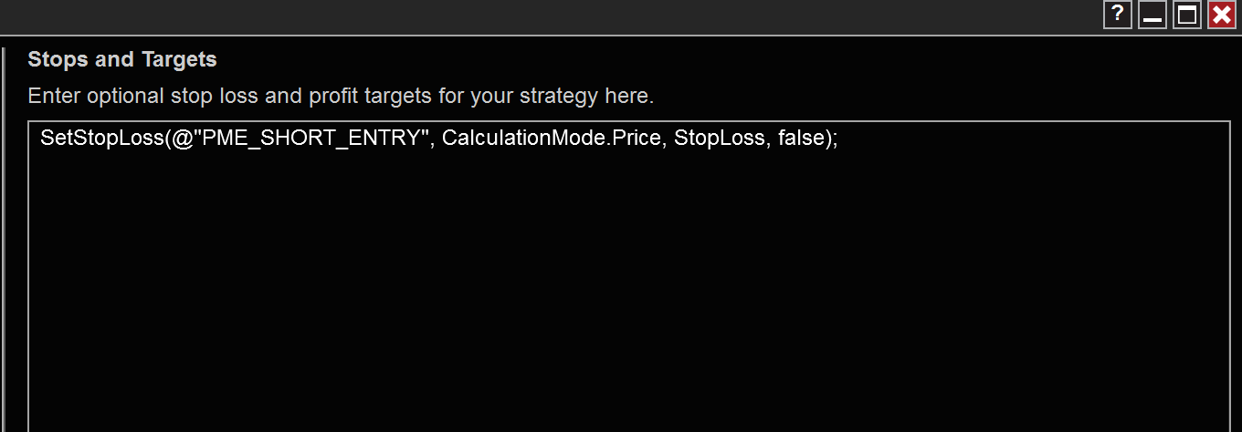Click the semicolon ending the code statement
1242x432 pixels.
pos(835,139)
